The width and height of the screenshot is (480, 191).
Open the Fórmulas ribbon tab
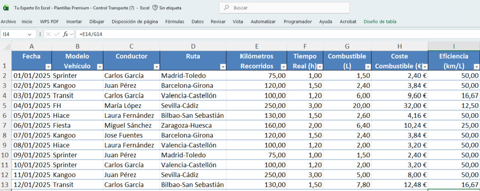tap(175, 22)
